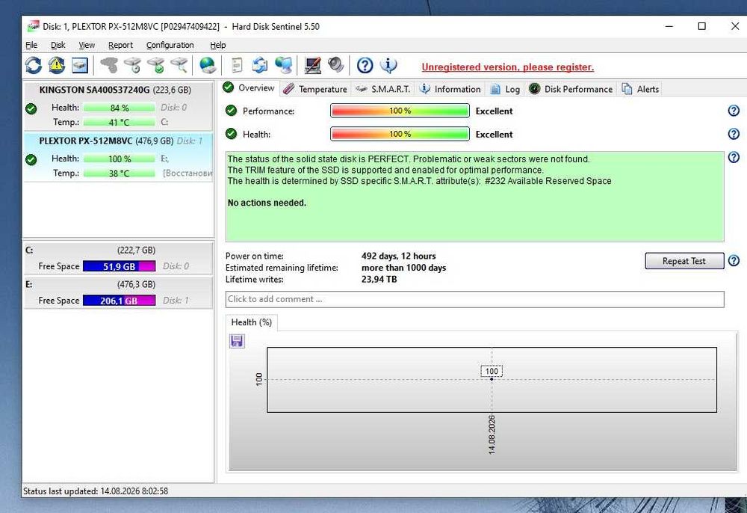The height and width of the screenshot is (513, 747).
Task: Click the Repeat Test button
Action: click(684, 261)
